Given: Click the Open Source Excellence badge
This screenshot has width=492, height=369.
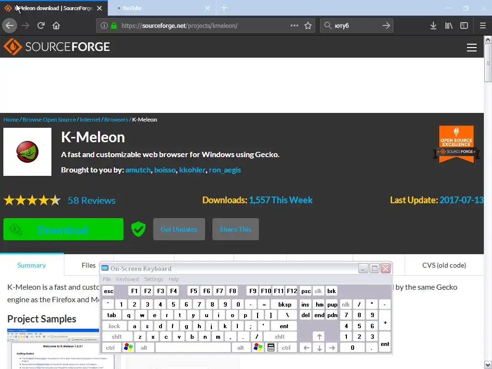Looking at the screenshot, I should pos(456,144).
